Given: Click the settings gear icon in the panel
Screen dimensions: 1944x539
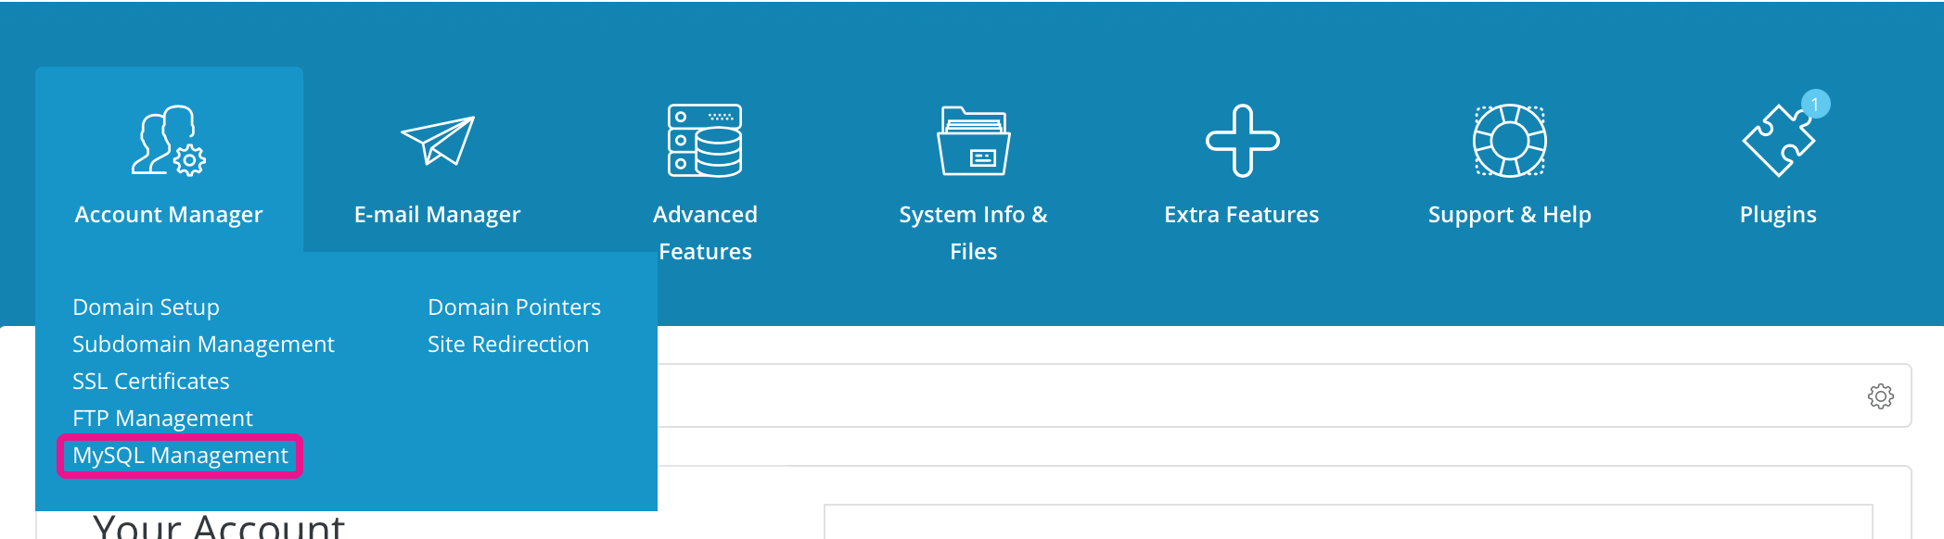Looking at the screenshot, I should click(x=1880, y=396).
